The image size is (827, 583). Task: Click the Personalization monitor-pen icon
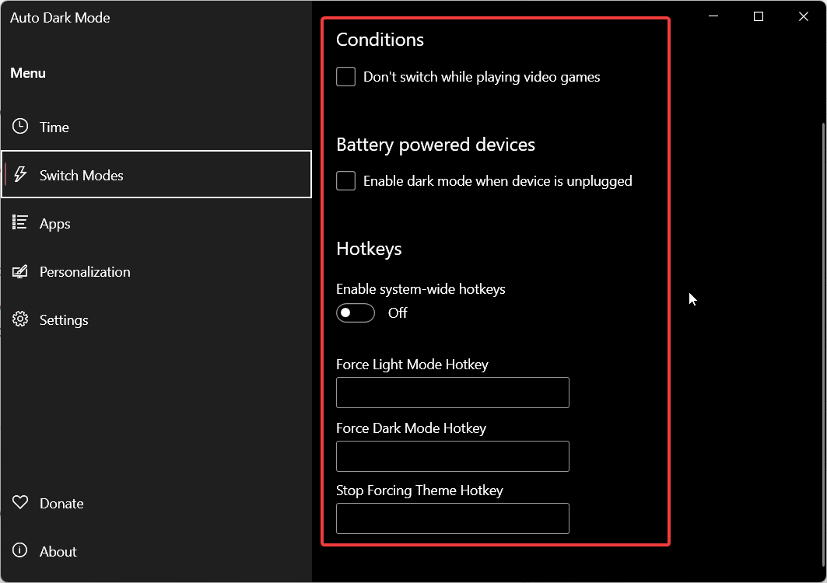pyautogui.click(x=20, y=271)
